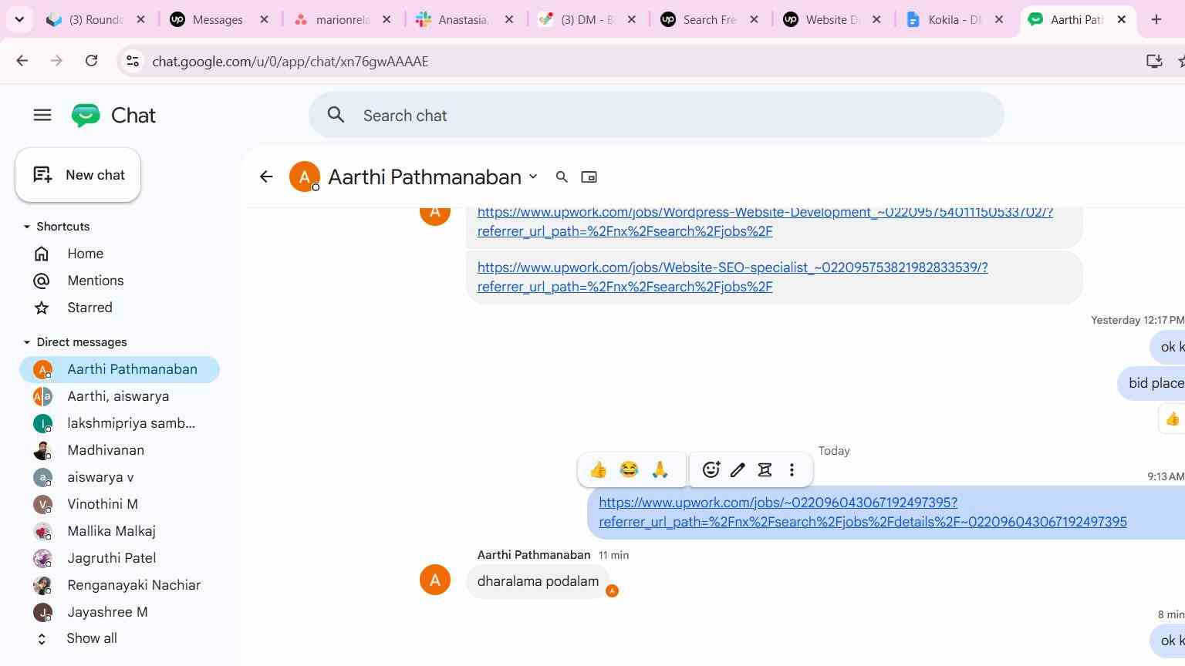Open chat in pop-up window icon
The width and height of the screenshot is (1185, 666).
[589, 177]
